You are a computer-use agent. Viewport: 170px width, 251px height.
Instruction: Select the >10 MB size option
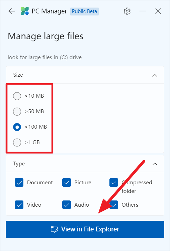tap(17, 96)
